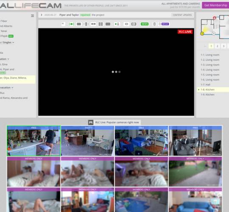
Task: Click the pause icon in player toolbar
Action: 63,24
